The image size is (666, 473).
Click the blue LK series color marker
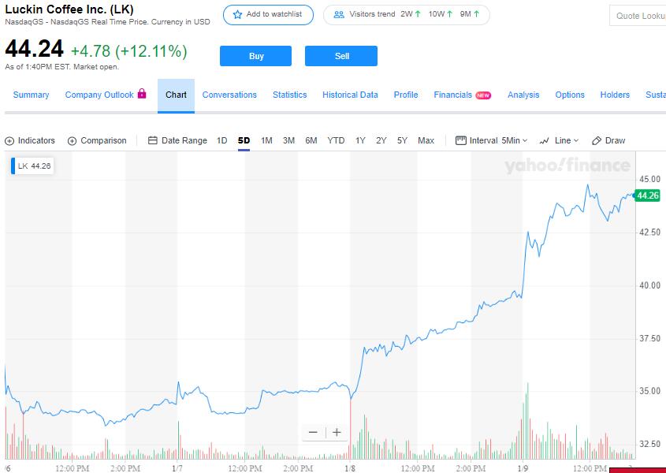[13, 166]
